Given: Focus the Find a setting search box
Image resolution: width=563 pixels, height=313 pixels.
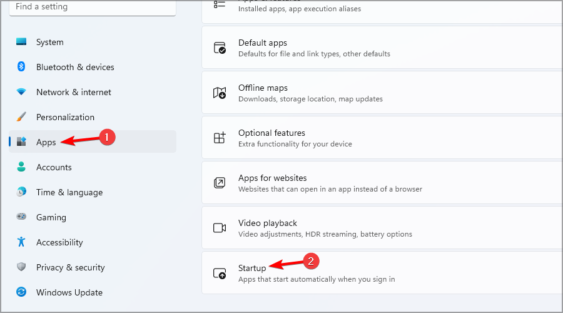Looking at the screenshot, I should (93, 7).
